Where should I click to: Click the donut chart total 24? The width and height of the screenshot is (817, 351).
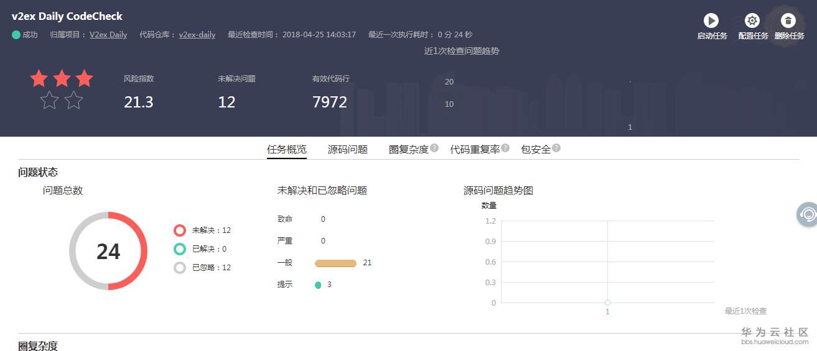[x=108, y=252]
